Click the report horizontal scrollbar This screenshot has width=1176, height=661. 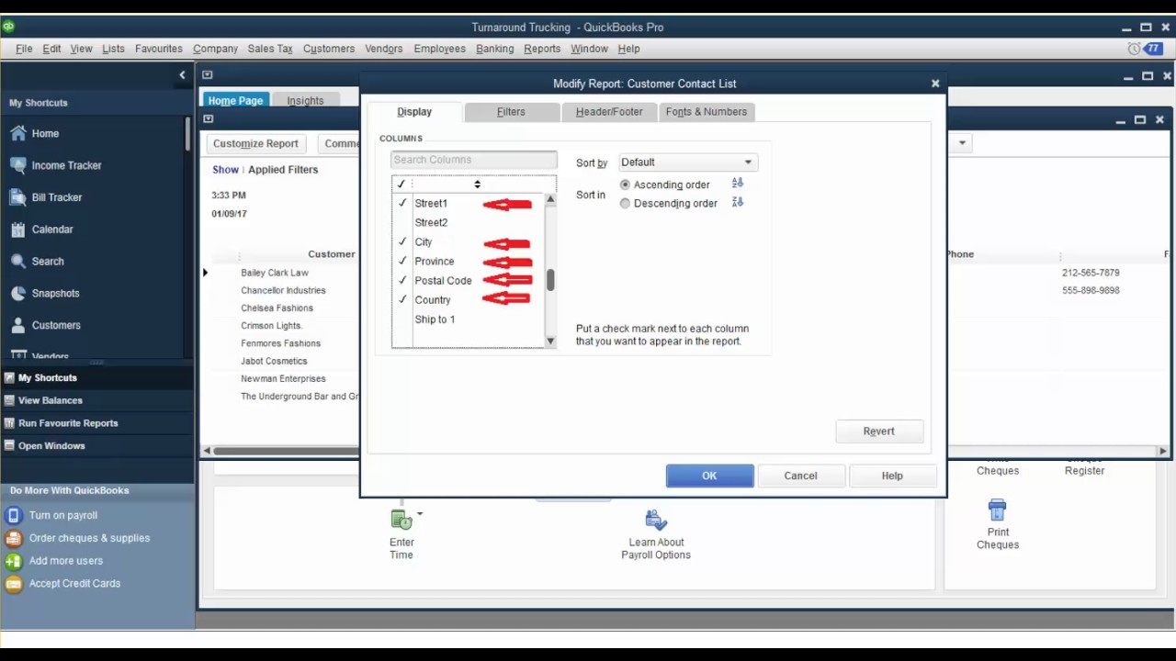[x=285, y=451]
